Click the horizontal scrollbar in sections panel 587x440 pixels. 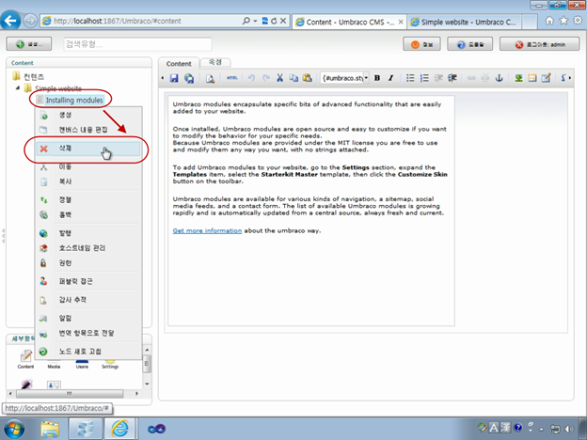[70, 394]
